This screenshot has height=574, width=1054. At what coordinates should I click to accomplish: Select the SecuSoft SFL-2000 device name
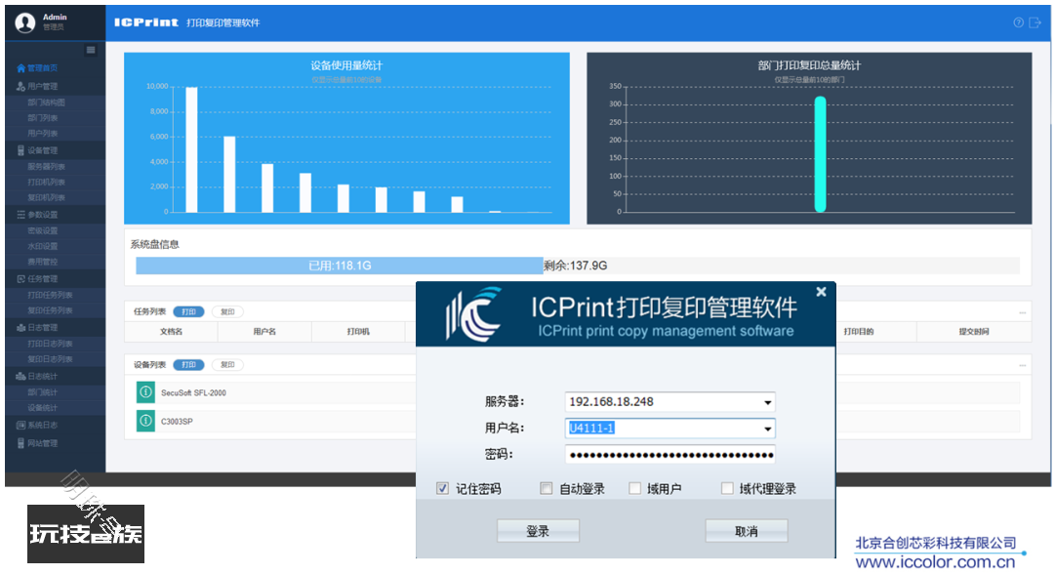click(193, 393)
